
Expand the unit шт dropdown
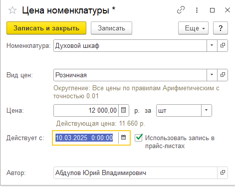coord(207,110)
